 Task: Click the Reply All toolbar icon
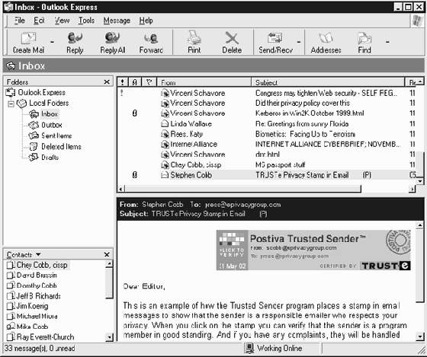[113, 37]
